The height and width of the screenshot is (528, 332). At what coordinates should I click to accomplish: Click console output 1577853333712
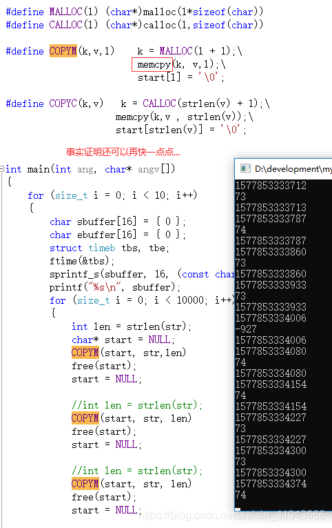271,186
